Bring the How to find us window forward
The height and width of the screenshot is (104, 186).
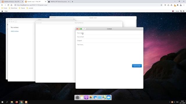coord(79,23)
